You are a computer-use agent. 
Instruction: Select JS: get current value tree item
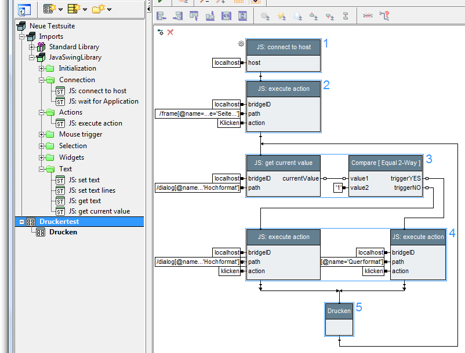tap(99, 211)
